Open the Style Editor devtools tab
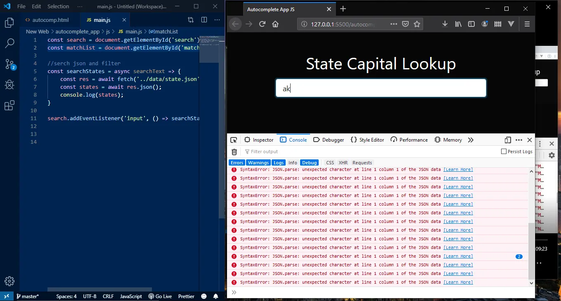This screenshot has width=561, height=301. point(367,140)
